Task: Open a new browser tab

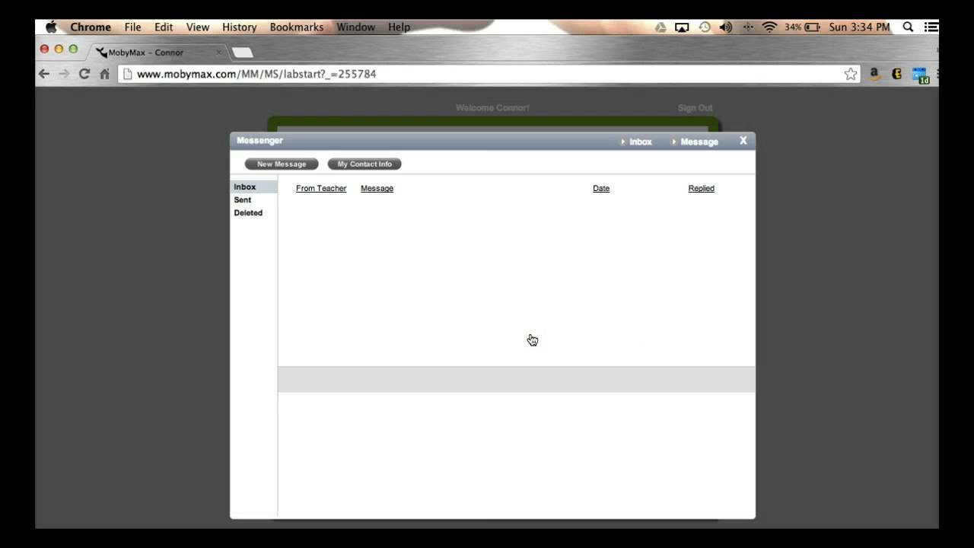Action: tap(242, 53)
